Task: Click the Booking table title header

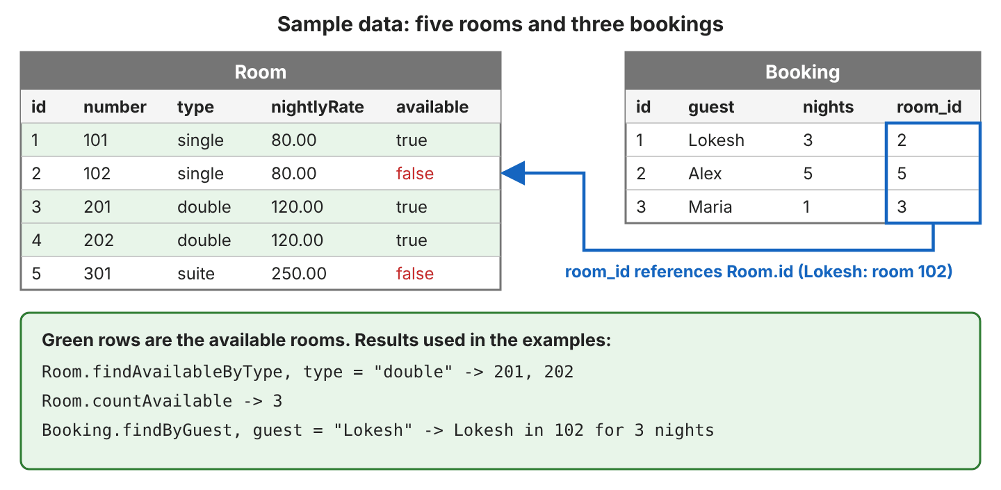Action: click(x=802, y=72)
